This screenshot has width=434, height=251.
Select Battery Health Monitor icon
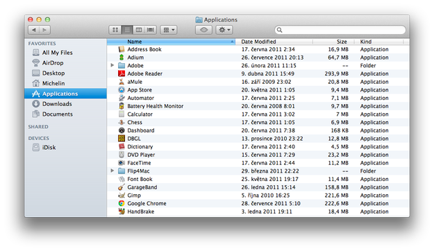(122, 106)
